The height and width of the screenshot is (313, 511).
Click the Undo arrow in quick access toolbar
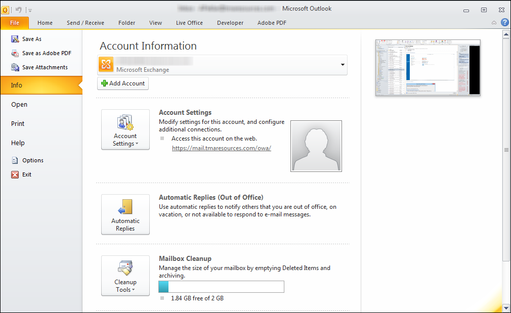[19, 10]
